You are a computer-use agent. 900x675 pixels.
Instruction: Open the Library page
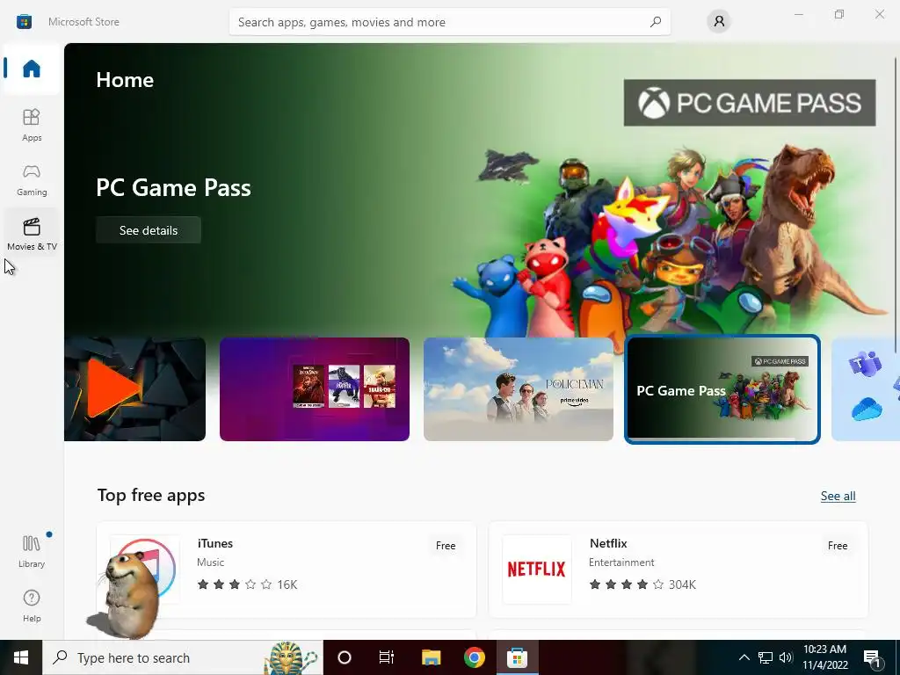[32, 551]
